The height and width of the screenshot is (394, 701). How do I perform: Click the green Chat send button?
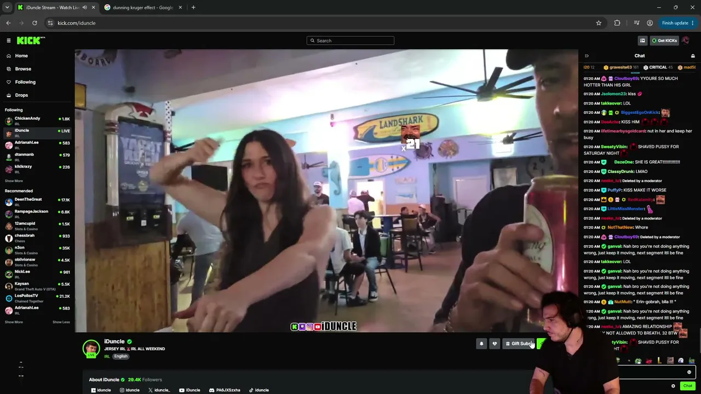pos(688,386)
